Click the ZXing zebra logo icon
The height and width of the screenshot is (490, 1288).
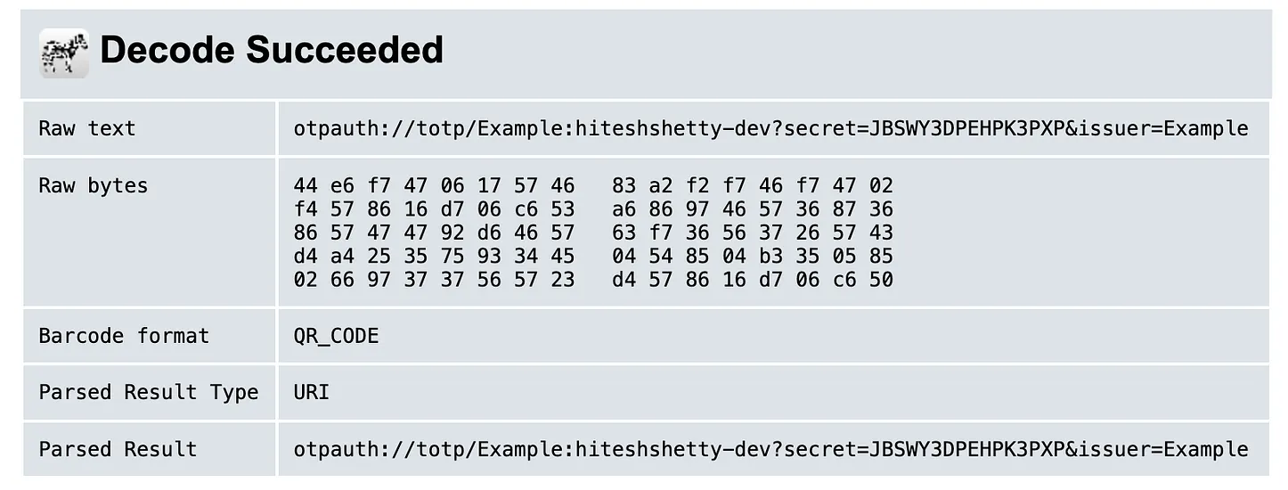(63, 53)
